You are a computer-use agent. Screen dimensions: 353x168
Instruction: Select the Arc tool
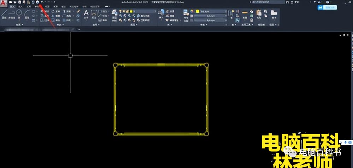tap(27, 14)
